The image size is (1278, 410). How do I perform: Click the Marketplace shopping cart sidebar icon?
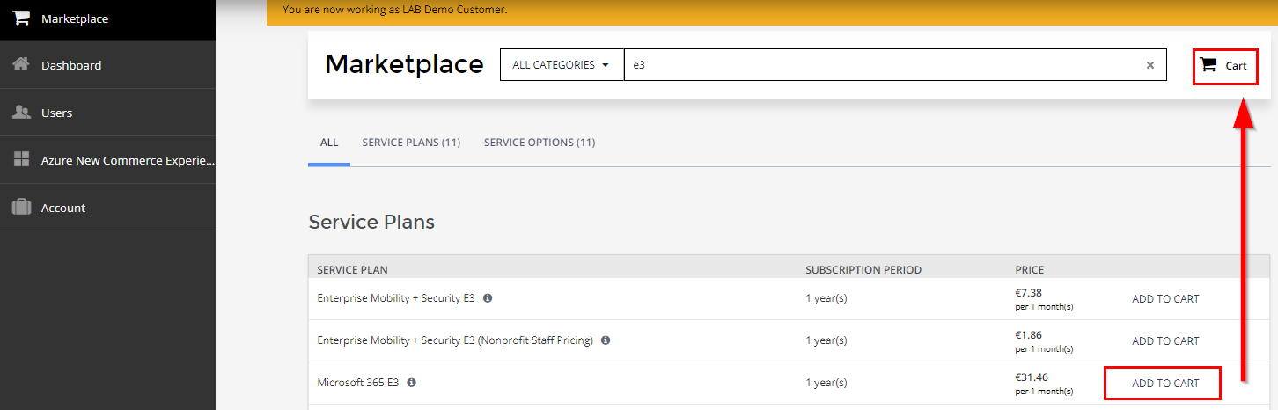pyautogui.click(x=21, y=18)
